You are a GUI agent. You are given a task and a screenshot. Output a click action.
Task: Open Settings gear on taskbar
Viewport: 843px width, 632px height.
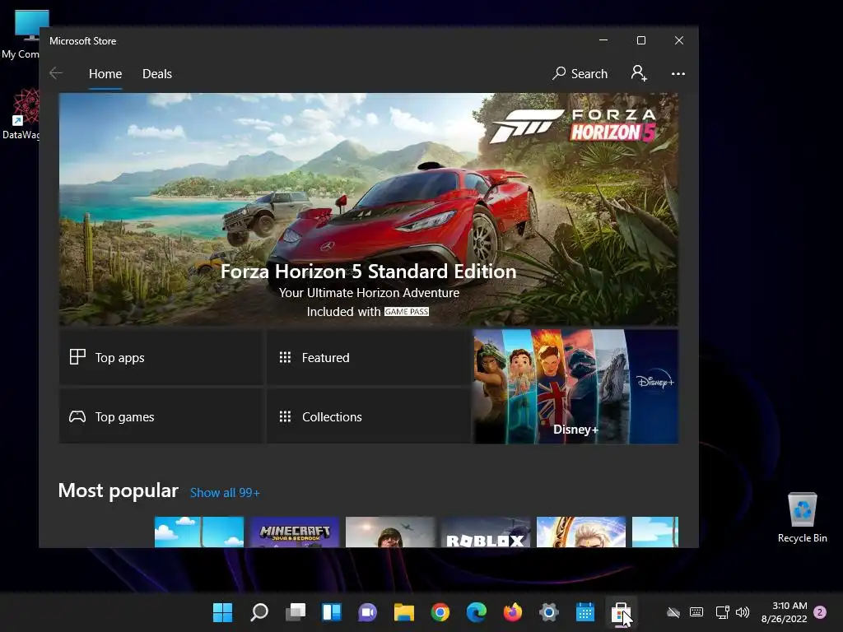(549, 612)
